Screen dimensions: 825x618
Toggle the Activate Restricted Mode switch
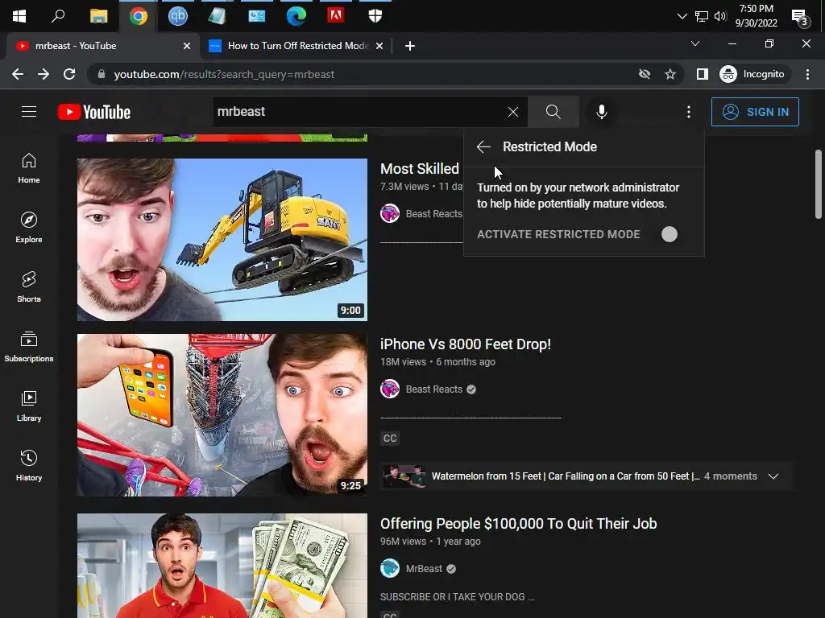pyautogui.click(x=669, y=234)
